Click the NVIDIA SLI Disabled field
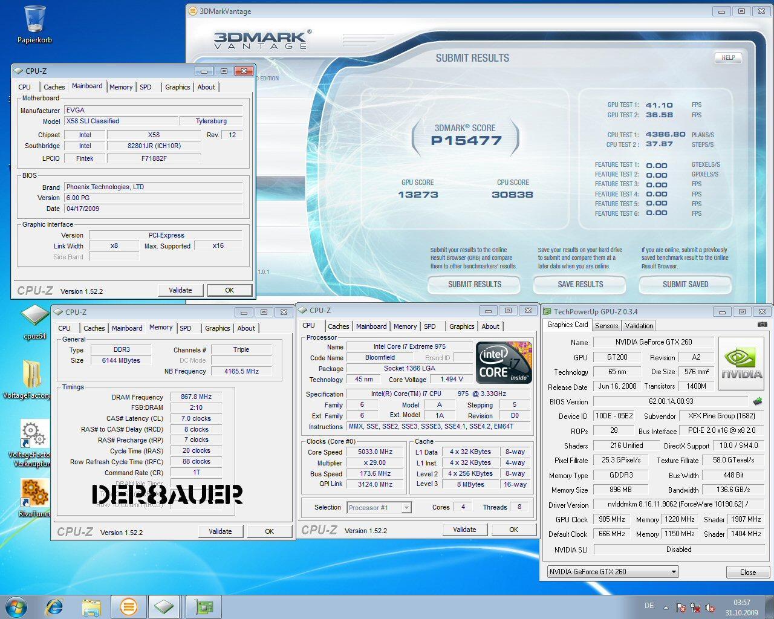This screenshot has height=619, width=774. coord(678,549)
